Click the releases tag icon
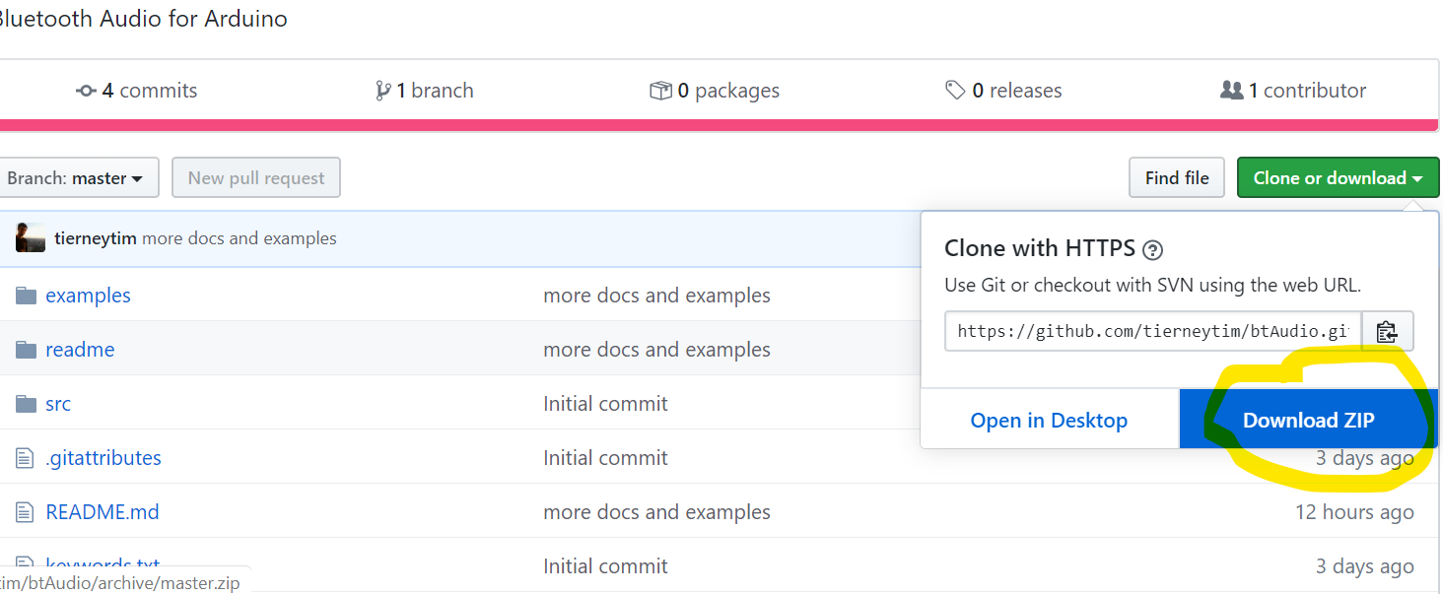Screen dimensions: 1443x594 coord(954,91)
